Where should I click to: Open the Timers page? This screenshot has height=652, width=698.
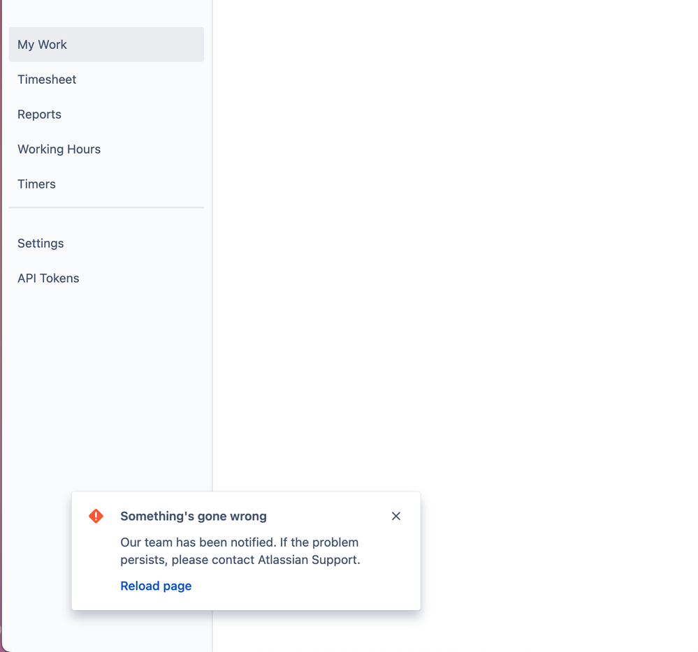tap(37, 184)
